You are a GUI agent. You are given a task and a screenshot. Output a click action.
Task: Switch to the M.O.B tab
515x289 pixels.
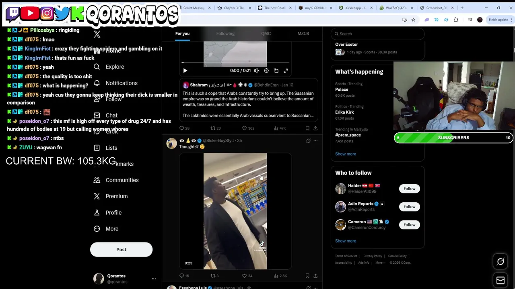303,34
